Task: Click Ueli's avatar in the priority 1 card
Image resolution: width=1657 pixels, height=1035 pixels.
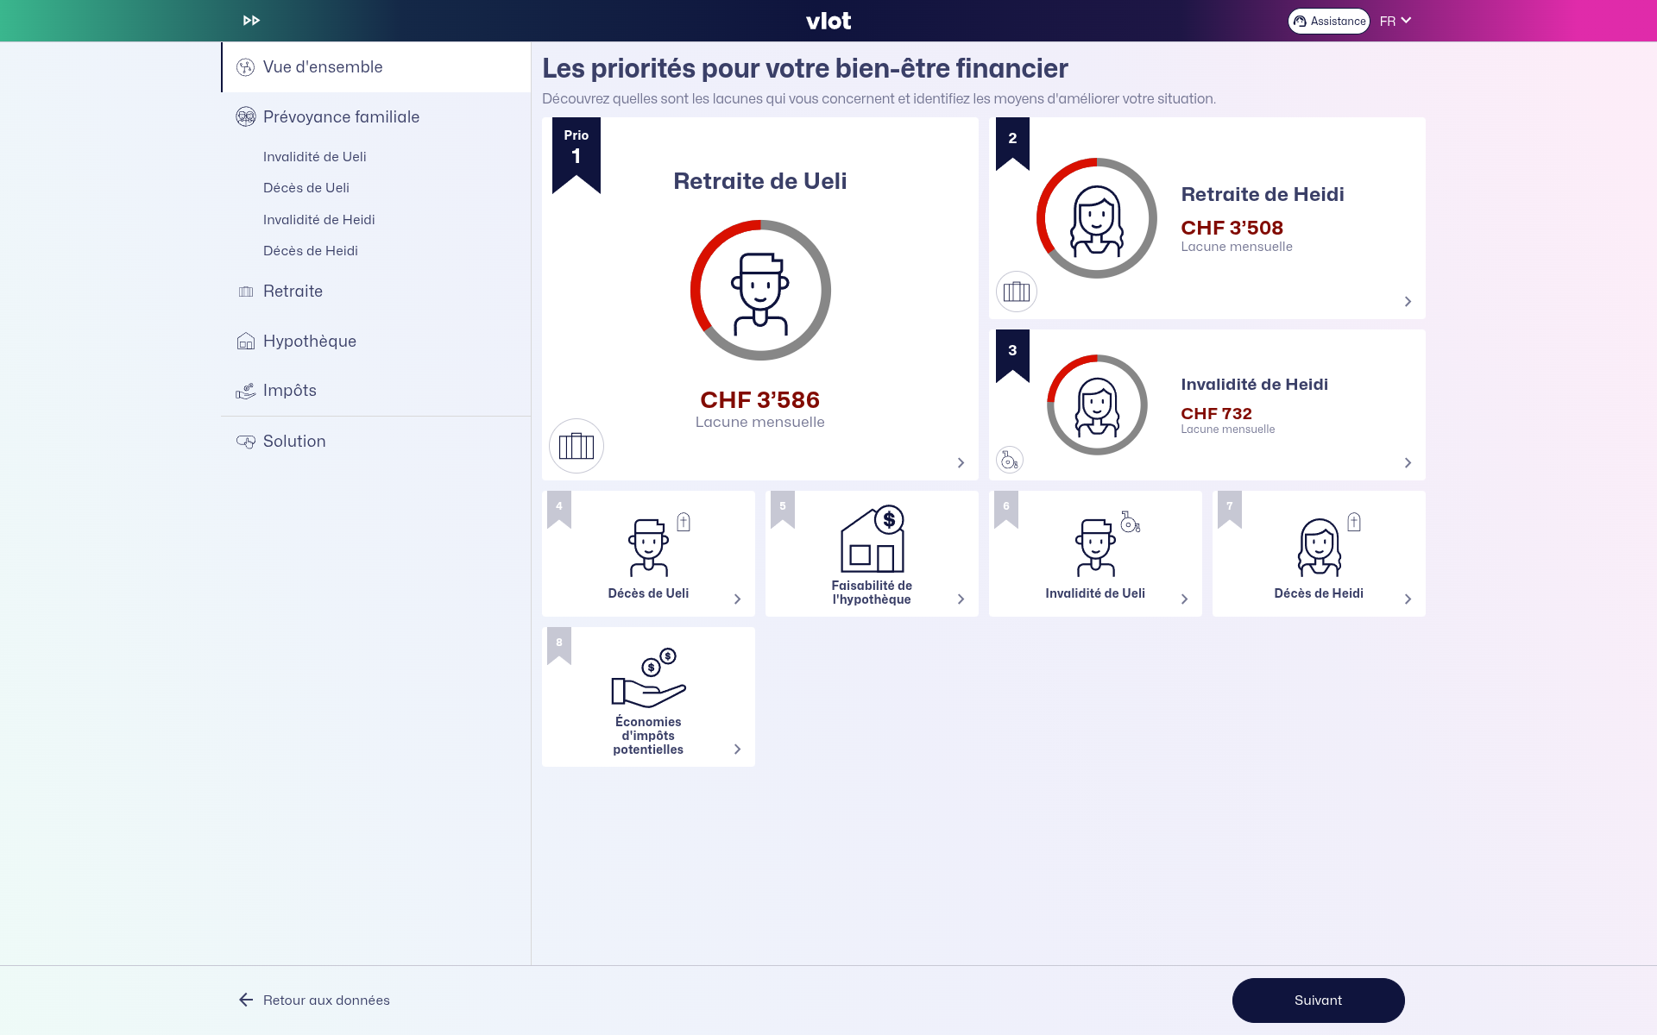Action: 760,291
